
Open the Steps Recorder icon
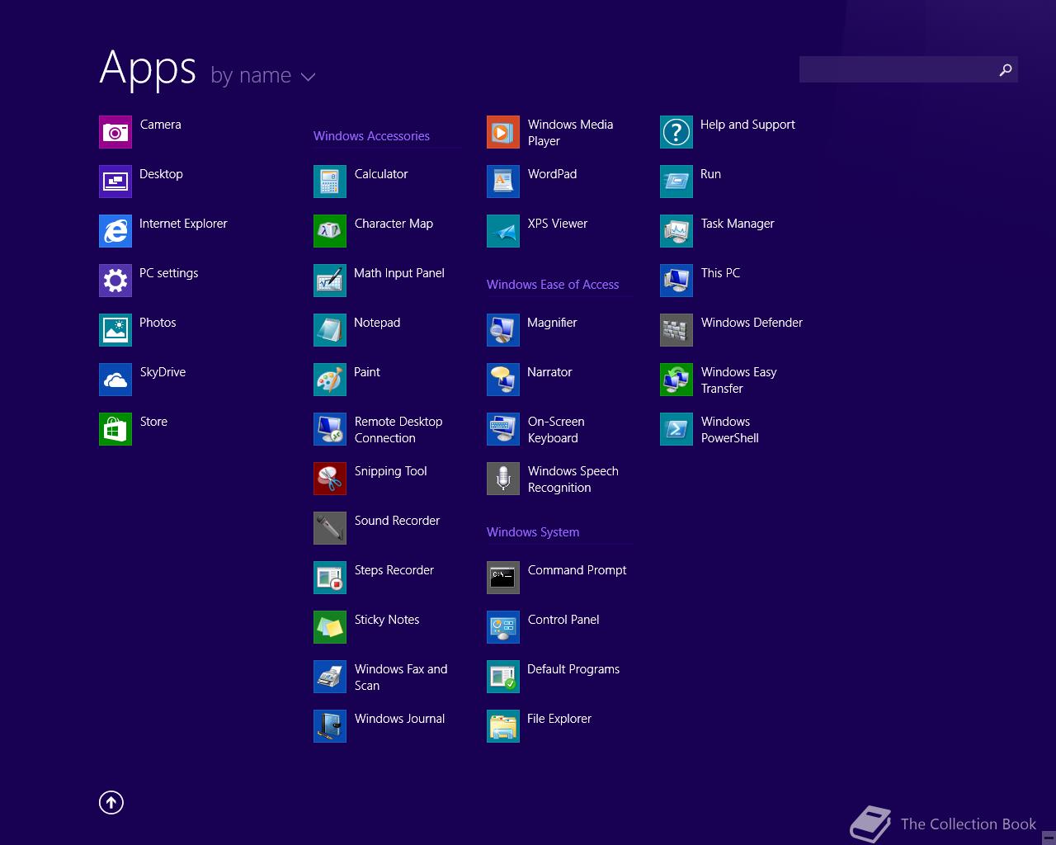pyautogui.click(x=330, y=578)
